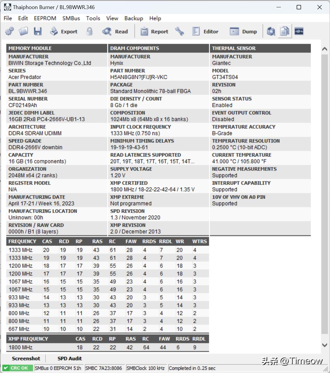Image resolution: width=330 pixels, height=373 pixels.
Task: Click the Export toolbar button
Action: 63,31
